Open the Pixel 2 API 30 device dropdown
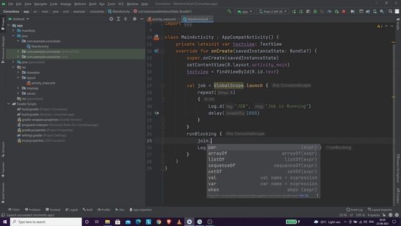 coord(273,11)
